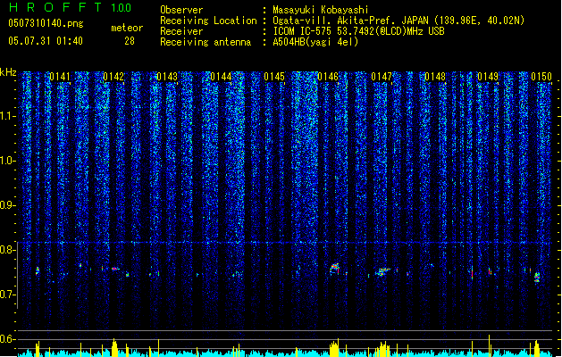Click the 0145 time marker

click(x=274, y=77)
